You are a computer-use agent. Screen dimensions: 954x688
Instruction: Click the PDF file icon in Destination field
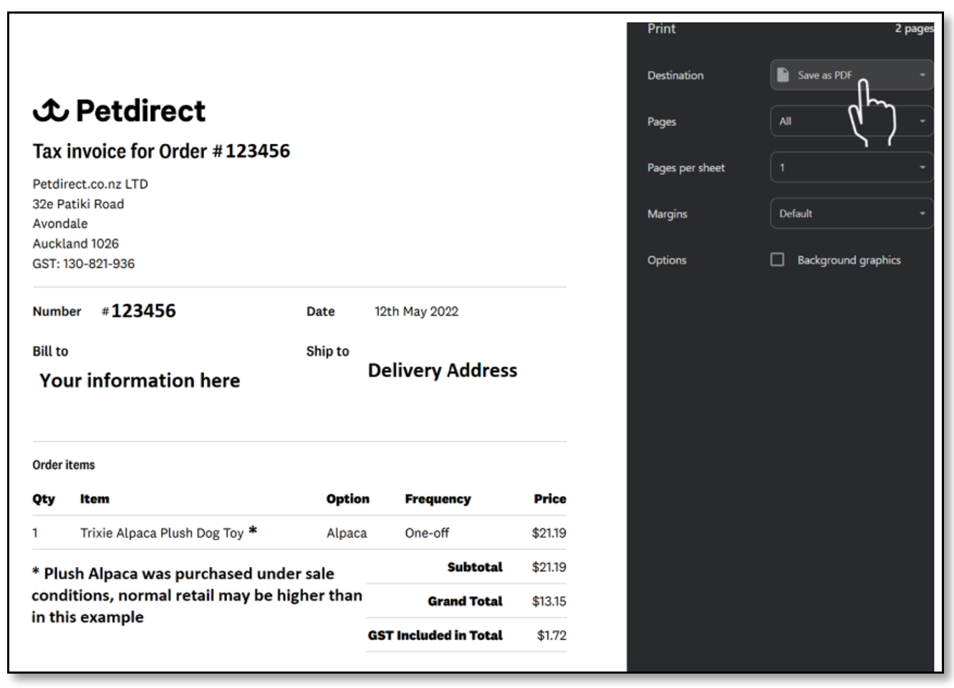pyautogui.click(x=784, y=75)
